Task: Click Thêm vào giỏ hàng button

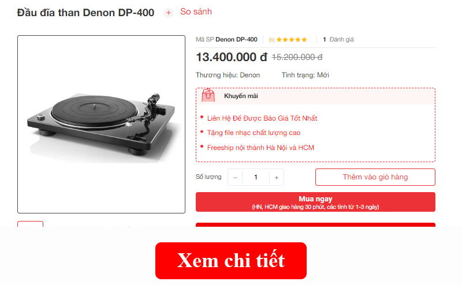Action: [375, 177]
